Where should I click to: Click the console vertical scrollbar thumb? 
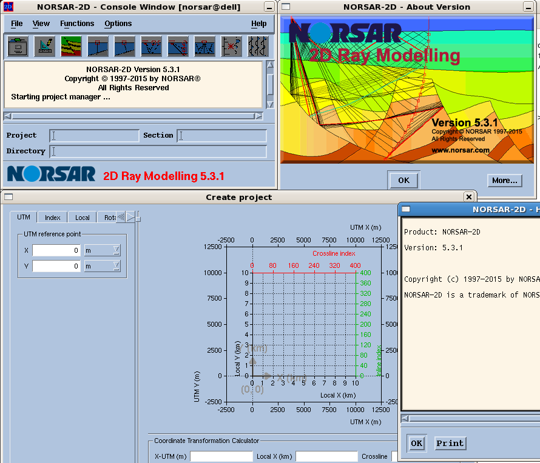tap(271, 84)
